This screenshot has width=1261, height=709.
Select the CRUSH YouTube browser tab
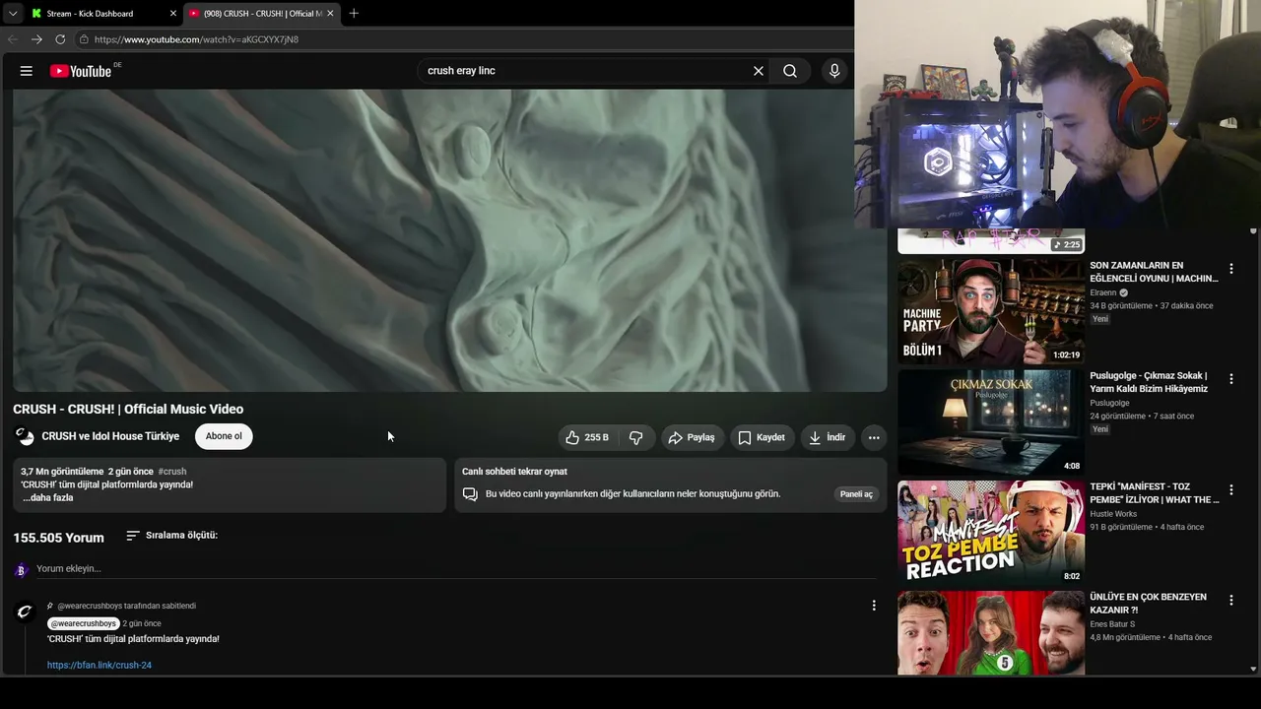coord(262,14)
